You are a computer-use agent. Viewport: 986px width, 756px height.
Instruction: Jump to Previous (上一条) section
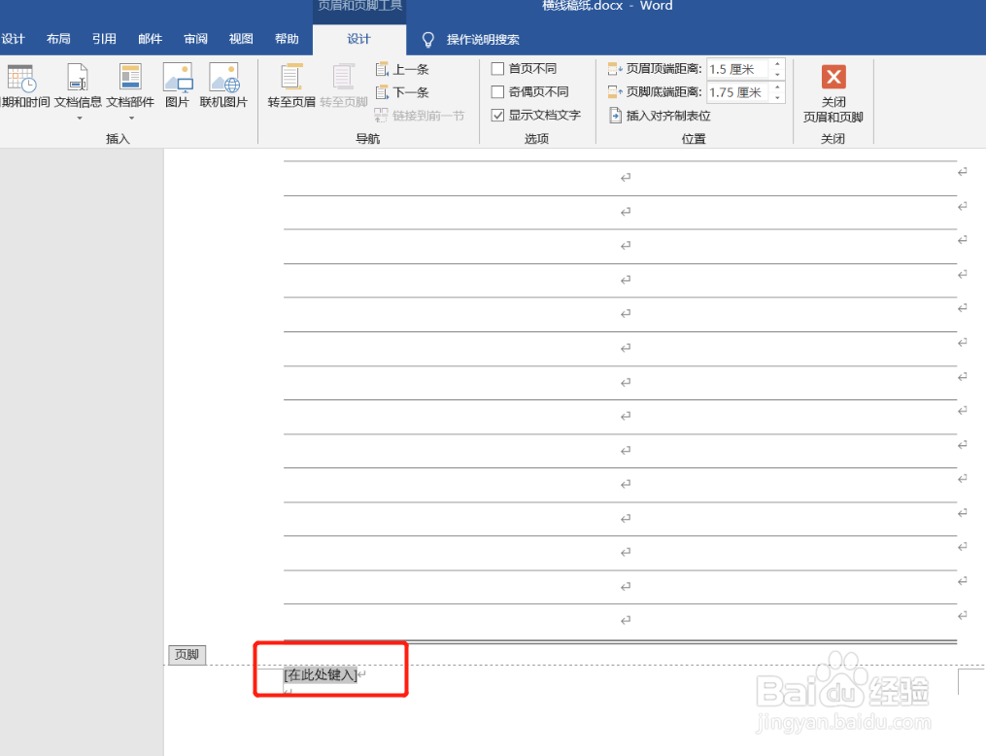click(x=402, y=69)
